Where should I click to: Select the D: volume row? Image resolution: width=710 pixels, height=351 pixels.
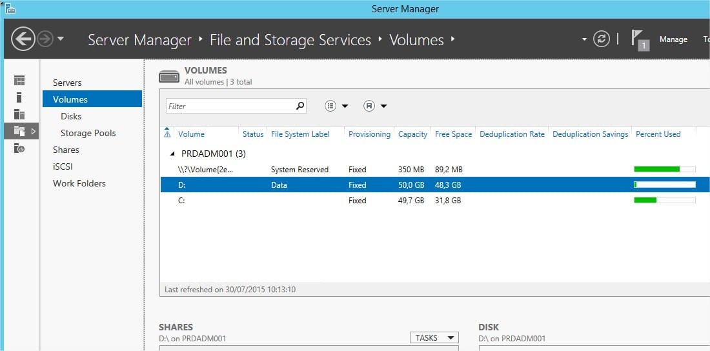[x=434, y=185]
